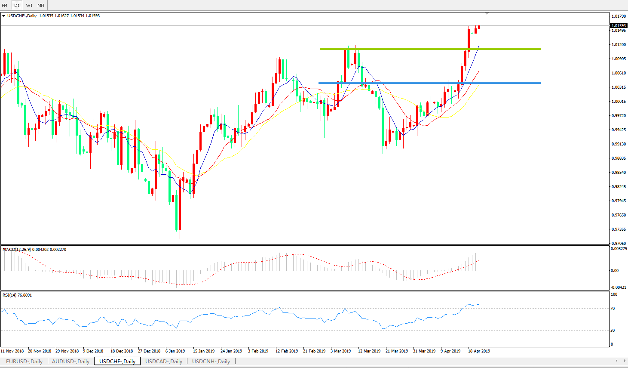628x368 pixels.
Task: Open the EURUSD-,Daily chart tab
Action: point(24,362)
